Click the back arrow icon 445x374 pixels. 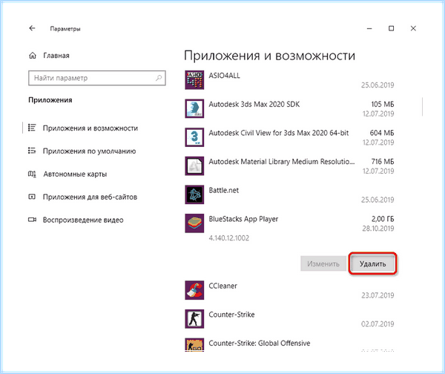(32, 28)
